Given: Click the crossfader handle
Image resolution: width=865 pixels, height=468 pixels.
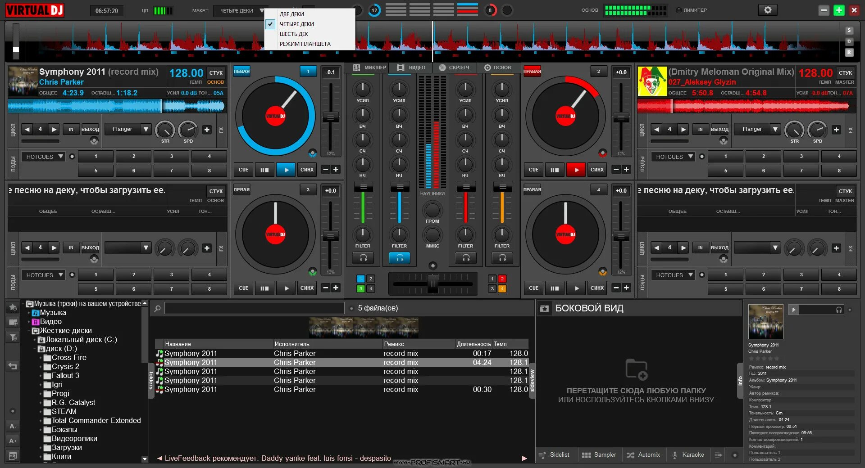Looking at the screenshot, I should [432, 283].
